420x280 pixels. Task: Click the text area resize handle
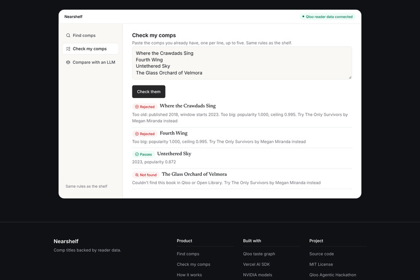tap(350, 77)
